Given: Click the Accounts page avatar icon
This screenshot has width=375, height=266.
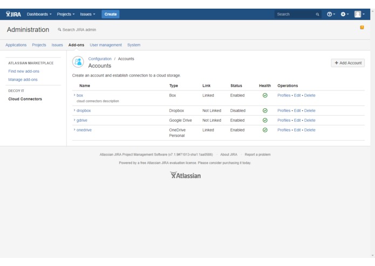Looking at the screenshot, I should tap(78, 62).
